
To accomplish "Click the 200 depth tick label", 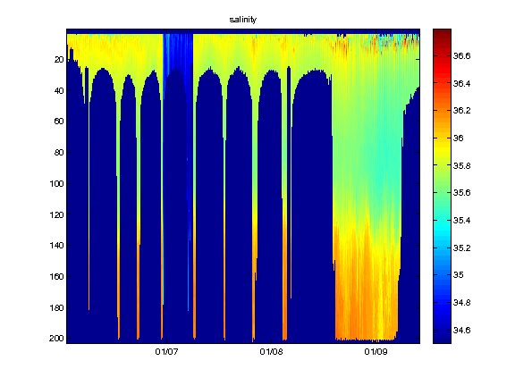I will pyautogui.click(x=56, y=339).
